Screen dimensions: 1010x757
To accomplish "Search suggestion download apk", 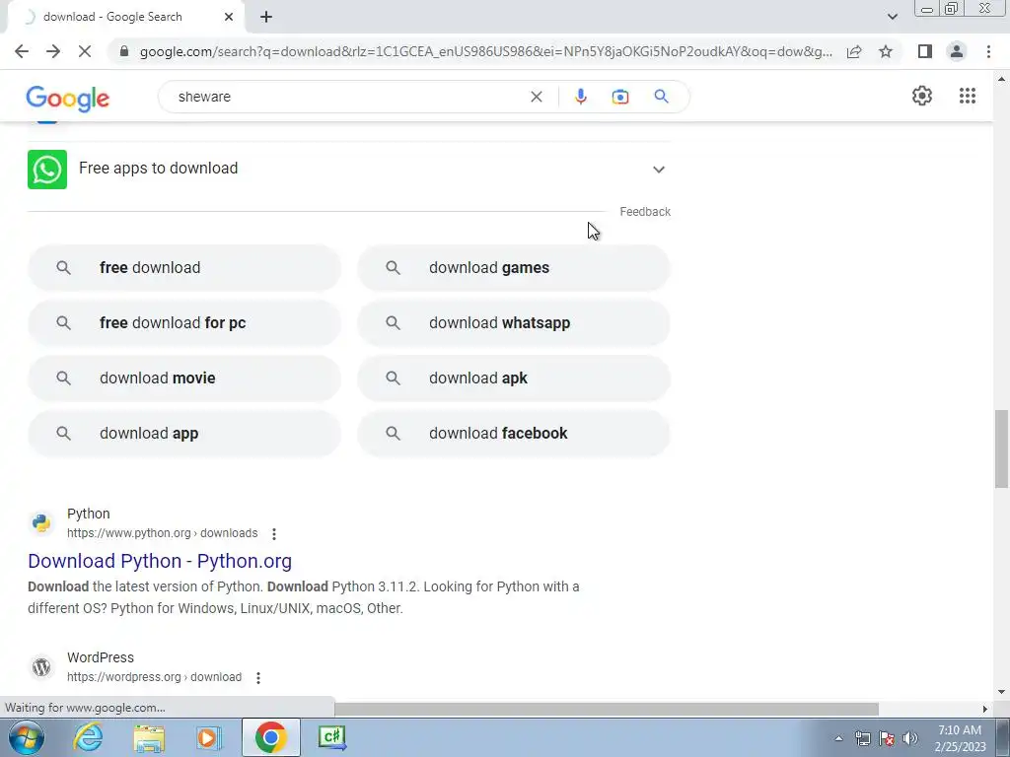I will click(x=514, y=378).
